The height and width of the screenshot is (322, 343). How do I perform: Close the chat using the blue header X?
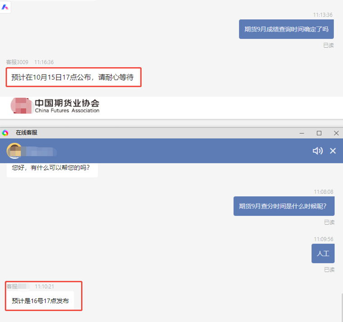333,151
